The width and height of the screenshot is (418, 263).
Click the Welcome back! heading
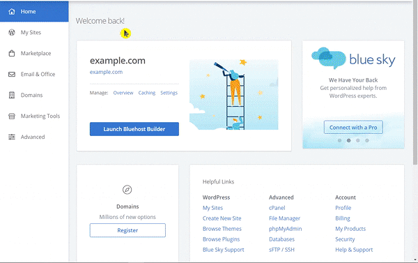100,21
